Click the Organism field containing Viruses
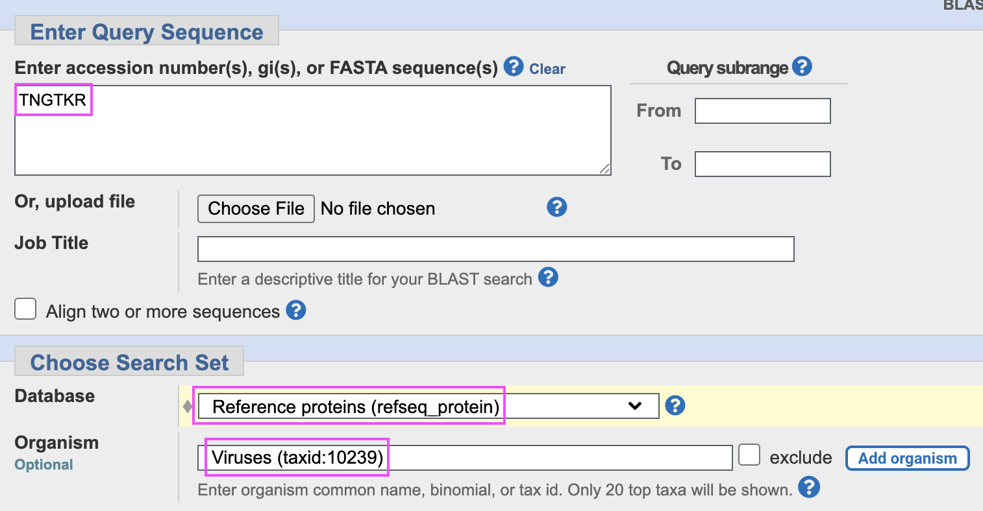This screenshot has width=983, height=511. coord(464,458)
